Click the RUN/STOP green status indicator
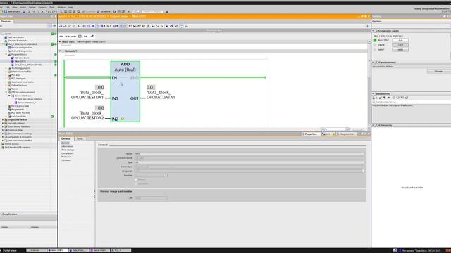This screenshot has width=451, height=253. pyautogui.click(x=375, y=41)
